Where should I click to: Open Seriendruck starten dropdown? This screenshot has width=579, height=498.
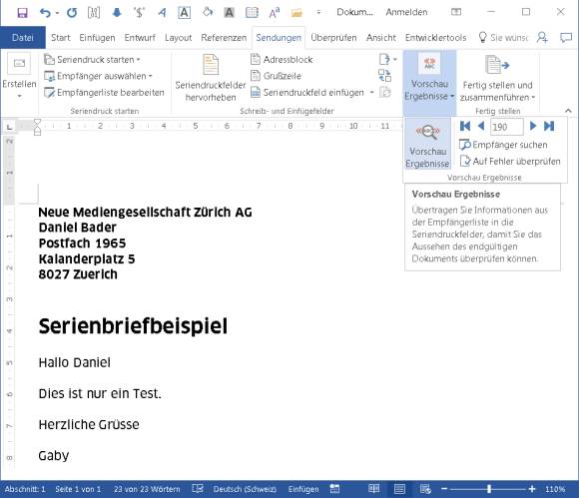coord(92,60)
